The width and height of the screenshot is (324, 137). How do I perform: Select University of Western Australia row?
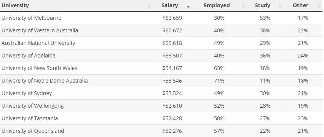click(162, 30)
